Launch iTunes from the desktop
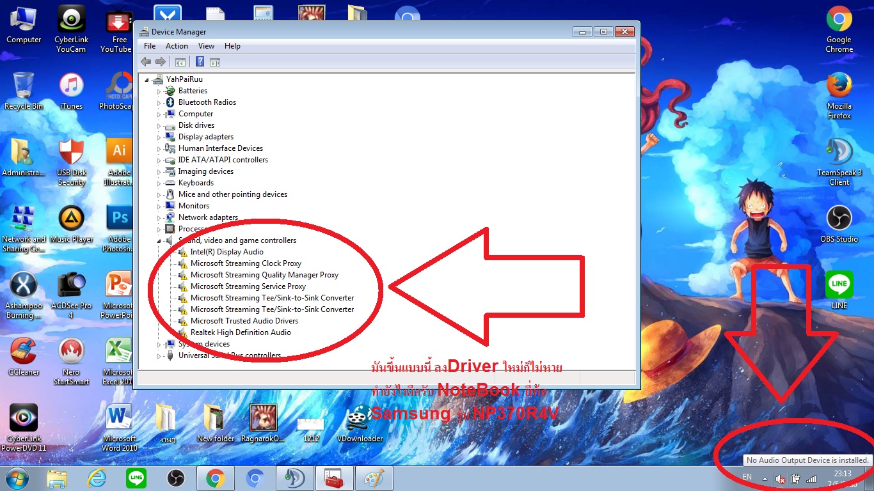 tap(71, 91)
